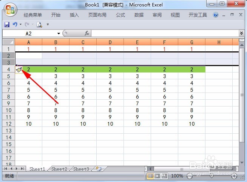Go to last sheet navigation arrow

22,169
